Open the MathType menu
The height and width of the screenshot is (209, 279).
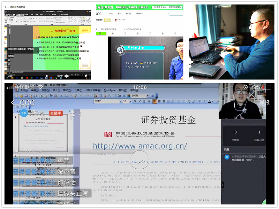110,90
